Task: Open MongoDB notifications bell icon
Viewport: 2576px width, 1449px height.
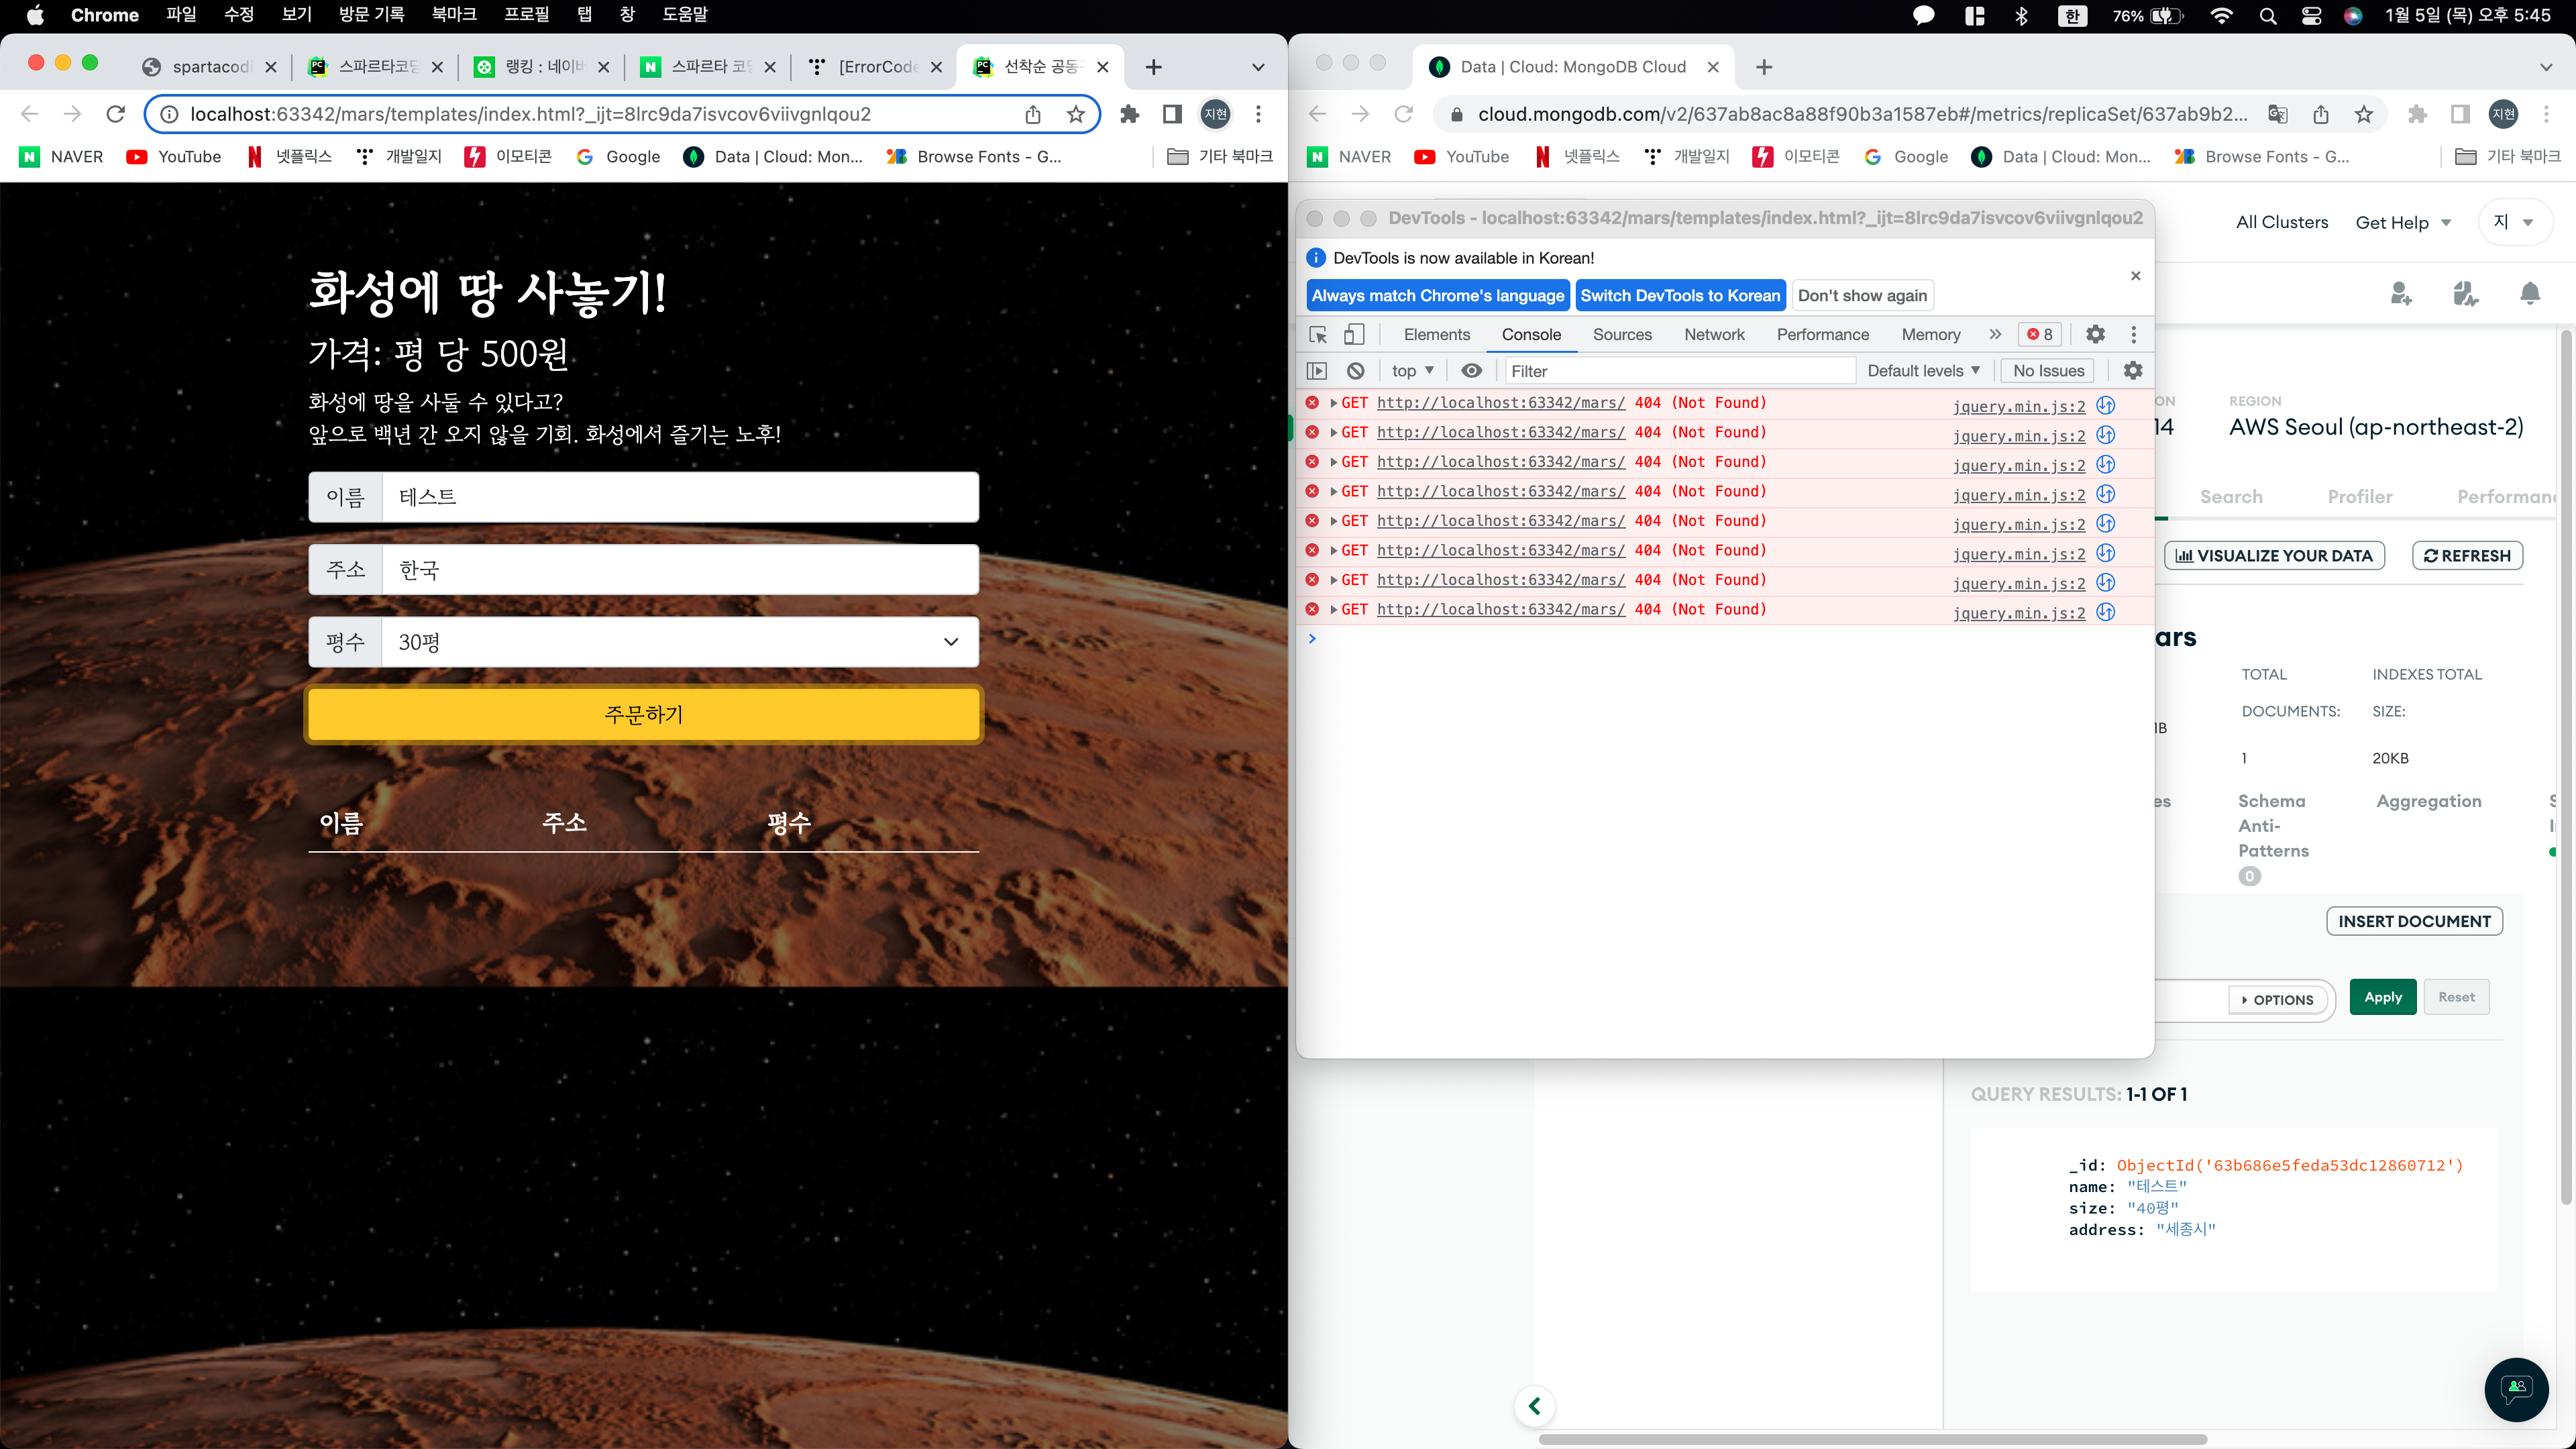Action: [x=2530, y=293]
